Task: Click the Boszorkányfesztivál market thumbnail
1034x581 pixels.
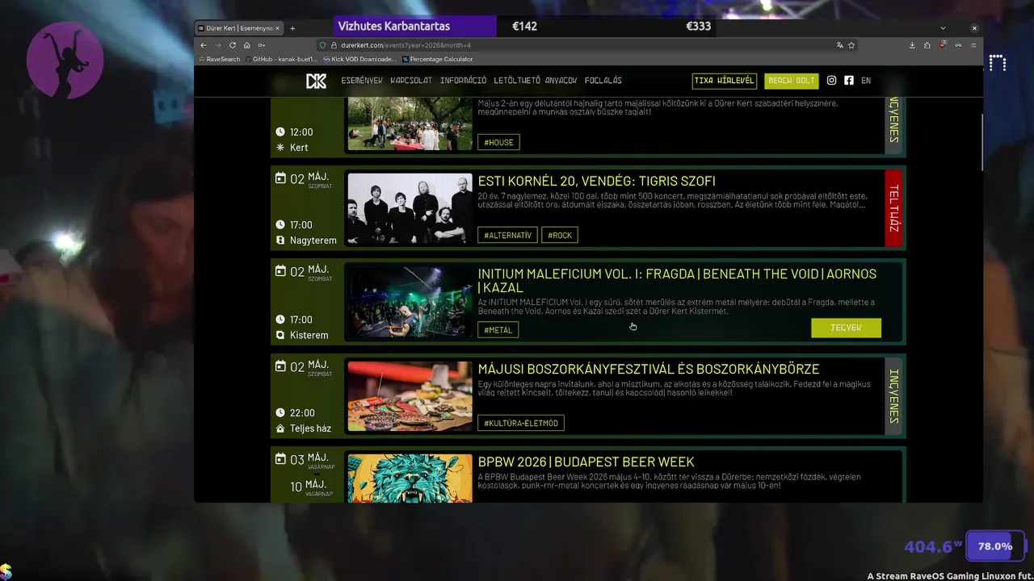Action: tap(410, 396)
